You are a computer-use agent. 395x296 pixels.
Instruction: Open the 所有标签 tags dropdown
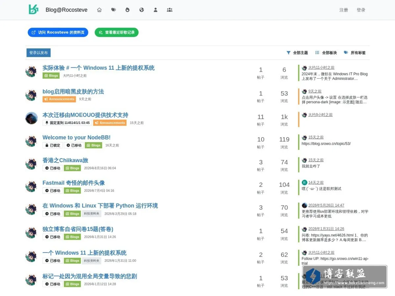(355, 53)
